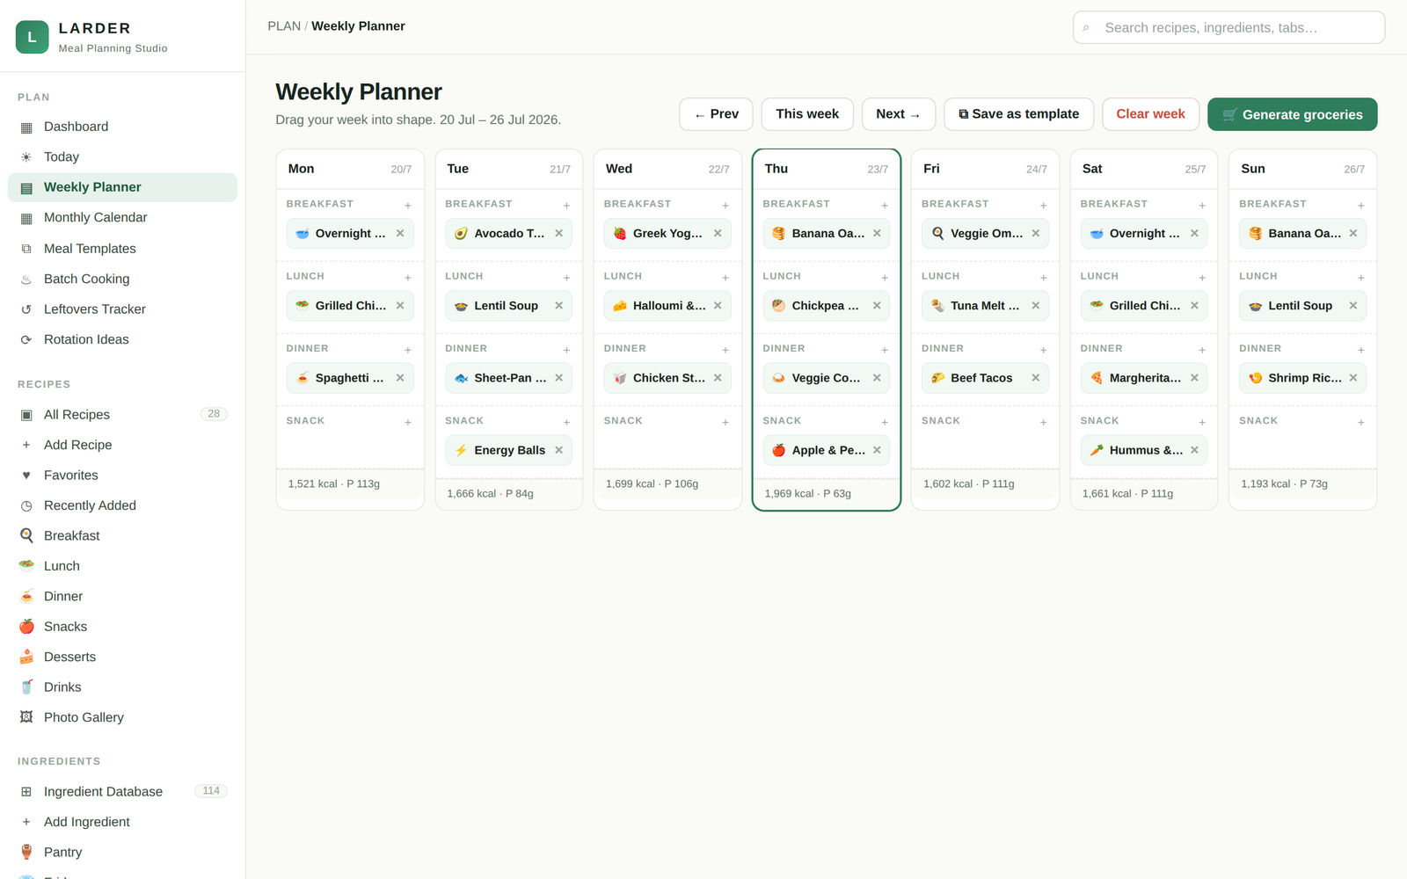Add a snack for Sunday
The image size is (1407, 879).
point(1361,423)
